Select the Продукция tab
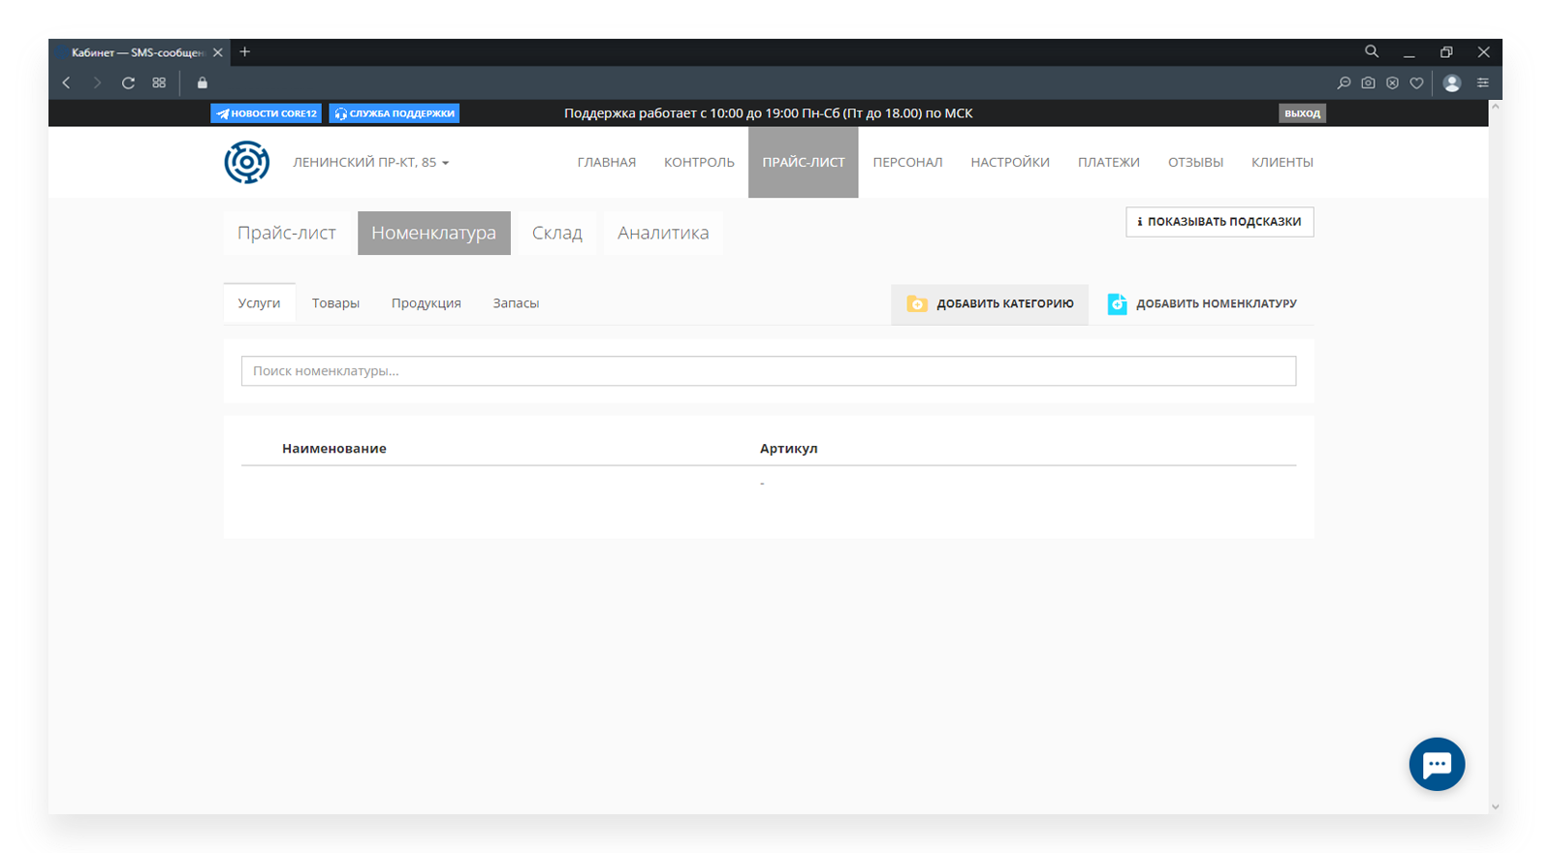 [x=427, y=303]
